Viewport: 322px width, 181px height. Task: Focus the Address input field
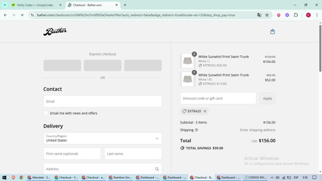[103, 169]
